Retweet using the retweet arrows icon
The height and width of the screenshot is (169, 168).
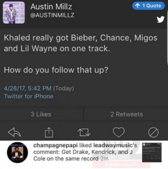click(x=84, y=132)
